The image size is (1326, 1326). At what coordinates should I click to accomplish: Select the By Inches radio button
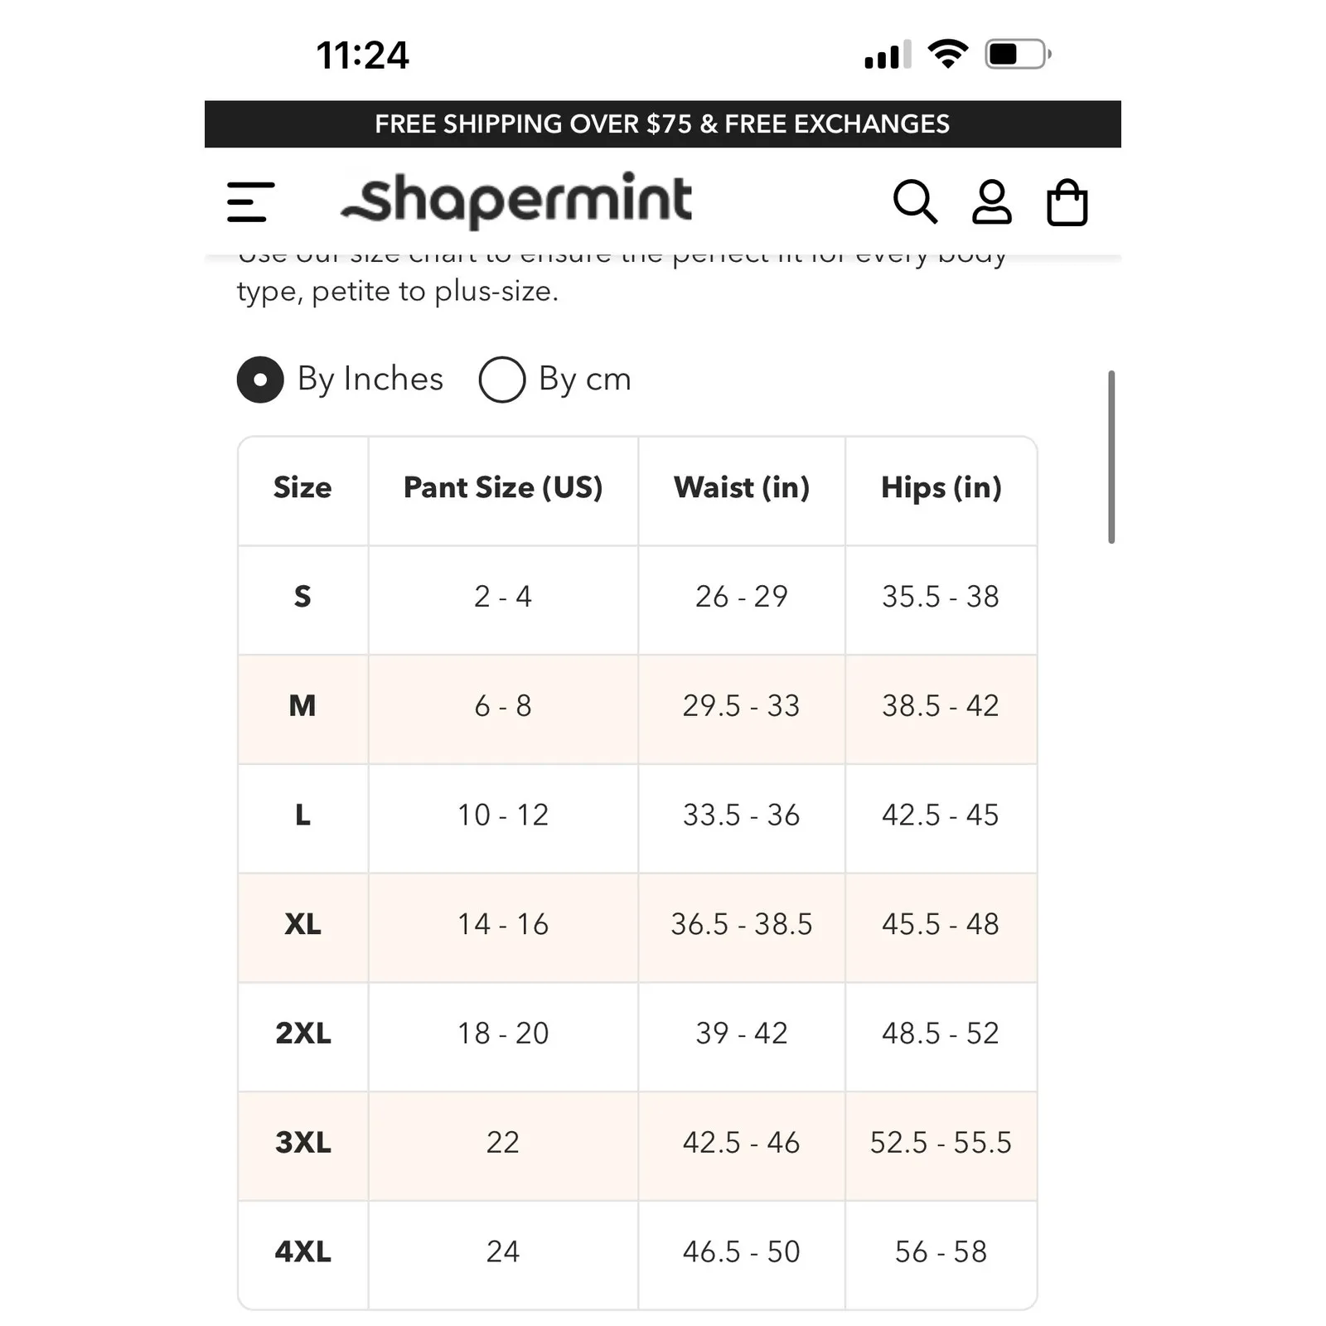[260, 380]
